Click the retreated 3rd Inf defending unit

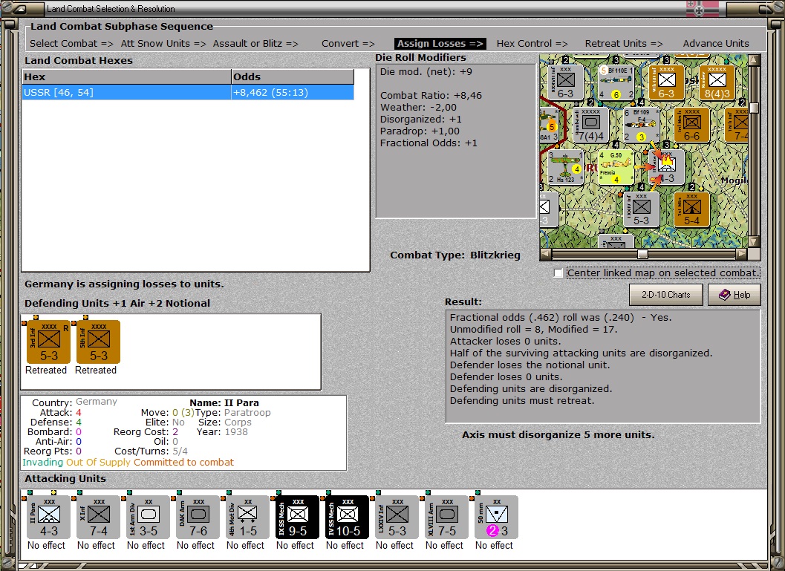[48, 342]
